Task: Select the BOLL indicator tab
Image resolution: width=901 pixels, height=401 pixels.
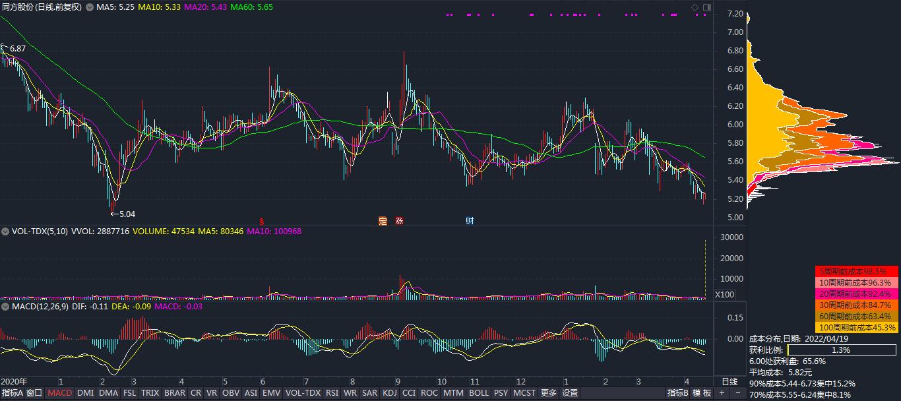Action: [x=479, y=393]
